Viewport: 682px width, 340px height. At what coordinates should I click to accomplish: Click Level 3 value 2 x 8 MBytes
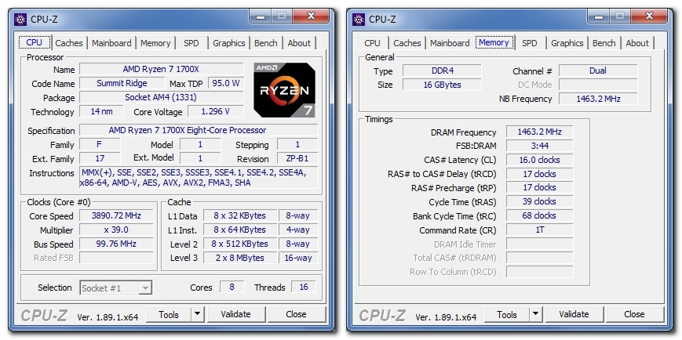(240, 258)
